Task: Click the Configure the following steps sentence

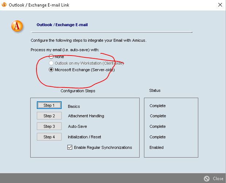Action: [x=89, y=40]
